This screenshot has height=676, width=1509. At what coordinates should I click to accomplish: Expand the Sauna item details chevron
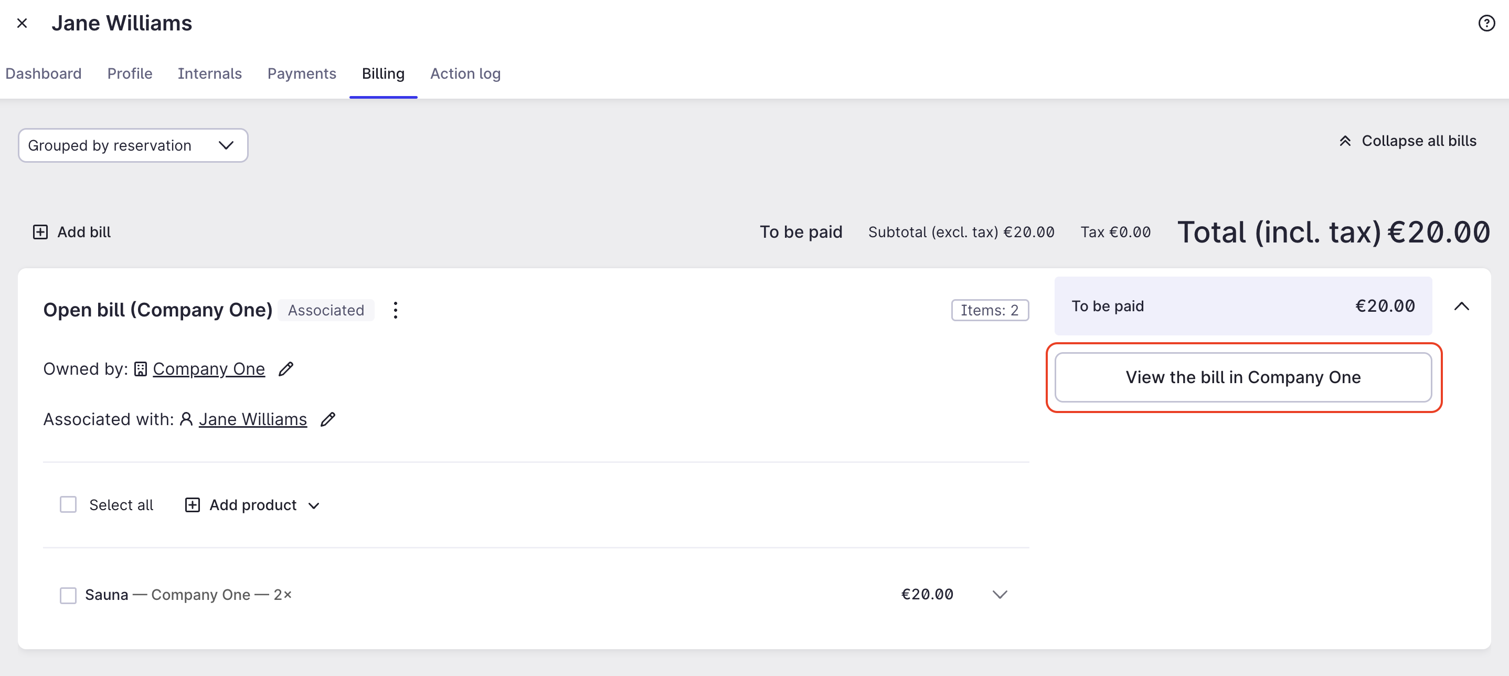(1000, 595)
